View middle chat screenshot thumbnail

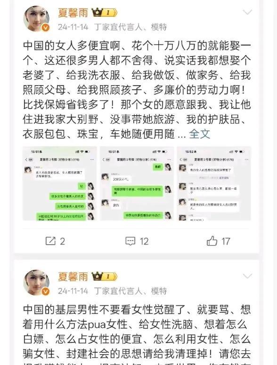pyautogui.click(x=137, y=183)
